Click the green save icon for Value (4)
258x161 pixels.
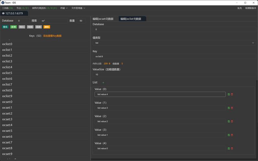pyautogui.click(x=229, y=148)
